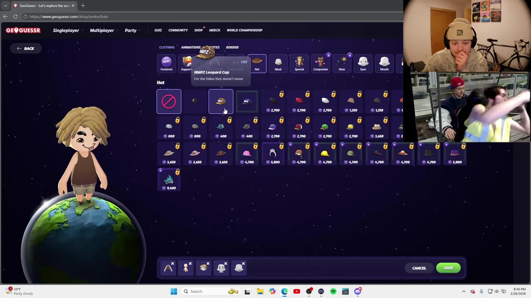Open File Explorer from the taskbar

coord(260,291)
